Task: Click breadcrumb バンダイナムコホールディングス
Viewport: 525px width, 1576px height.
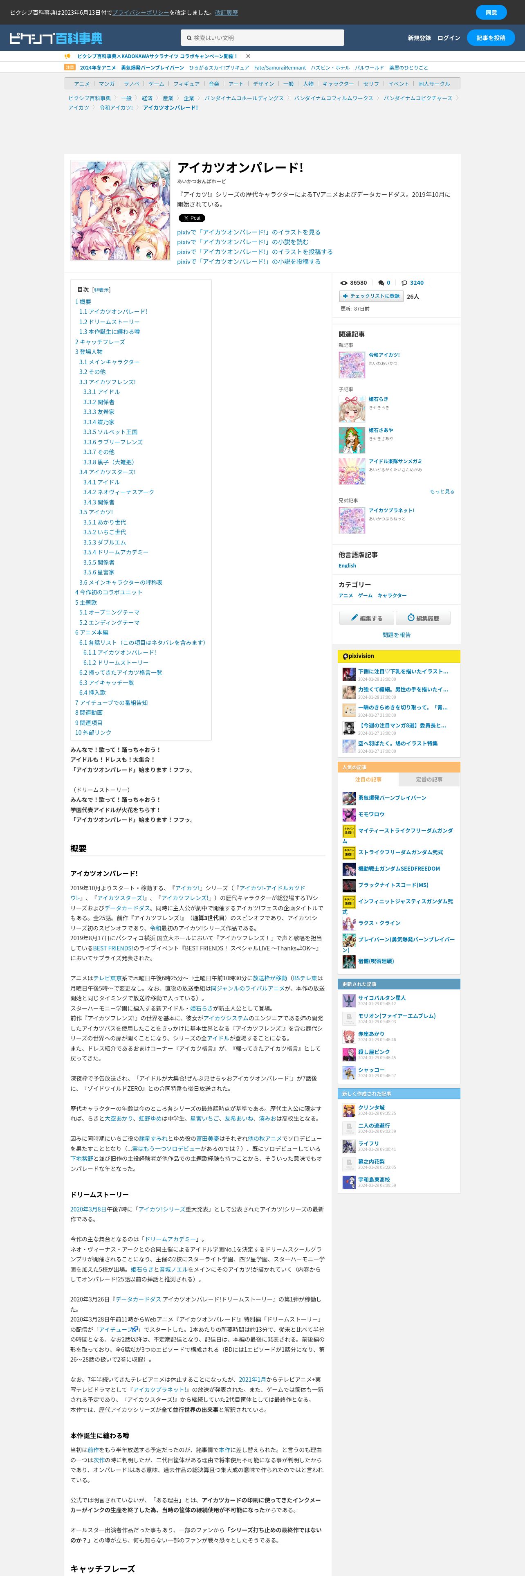Action: pos(244,98)
